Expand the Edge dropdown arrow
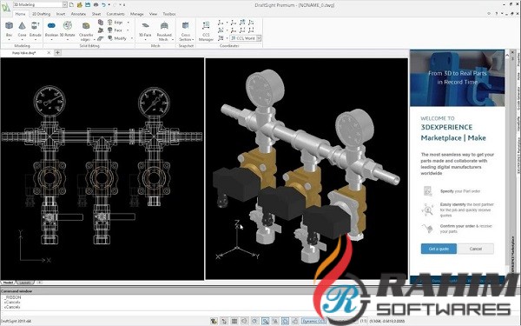This screenshot has height=326, width=521. pos(129,23)
